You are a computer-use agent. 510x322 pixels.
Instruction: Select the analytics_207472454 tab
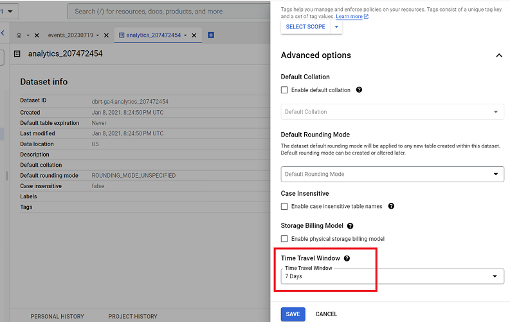pos(153,35)
